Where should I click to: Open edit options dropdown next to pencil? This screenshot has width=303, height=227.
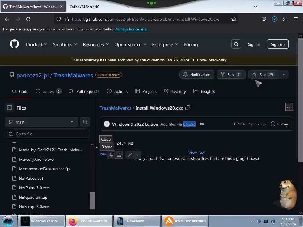[137, 155]
